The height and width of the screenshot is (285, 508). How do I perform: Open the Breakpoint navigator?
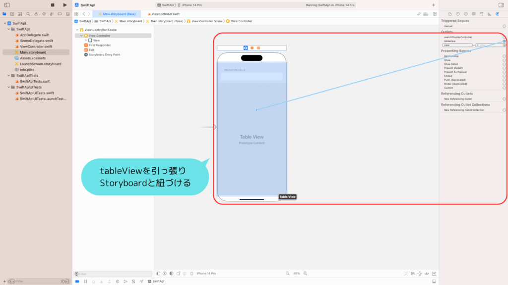[60, 14]
